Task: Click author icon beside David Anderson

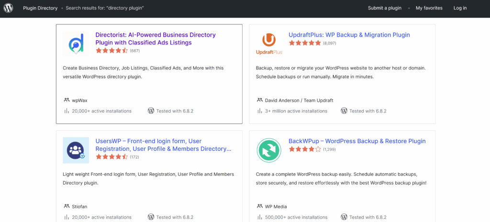Action: [x=260, y=100]
